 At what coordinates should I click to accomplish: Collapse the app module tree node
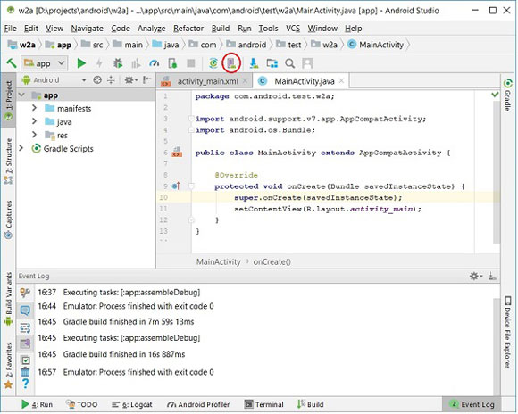(x=21, y=95)
